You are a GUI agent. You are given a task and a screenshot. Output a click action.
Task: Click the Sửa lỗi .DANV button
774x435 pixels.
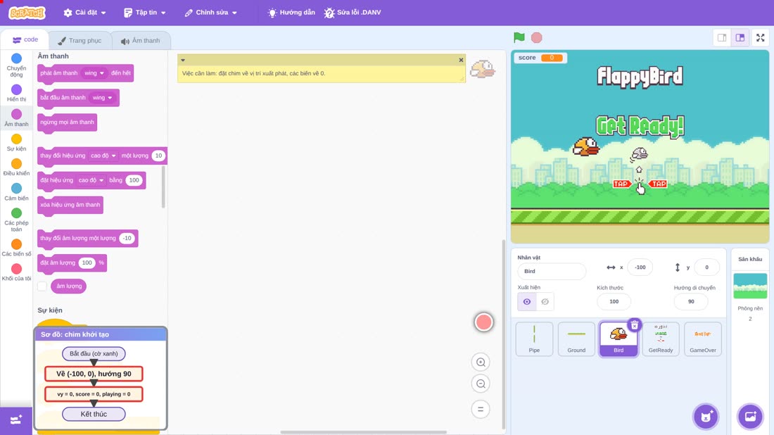353,13
